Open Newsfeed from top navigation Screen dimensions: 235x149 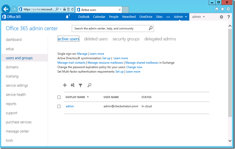coord(129,17)
